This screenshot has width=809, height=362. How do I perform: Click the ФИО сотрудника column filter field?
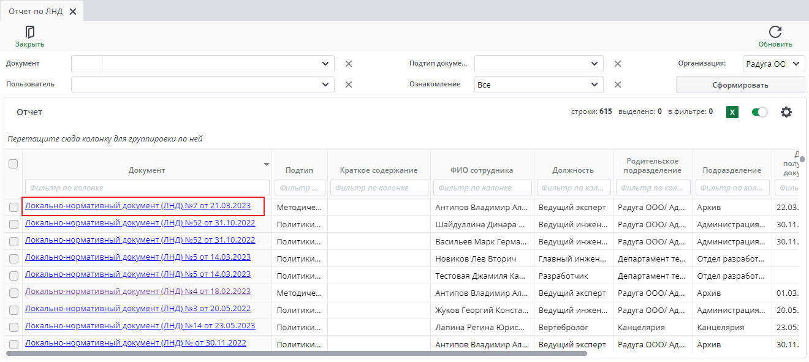pos(482,187)
